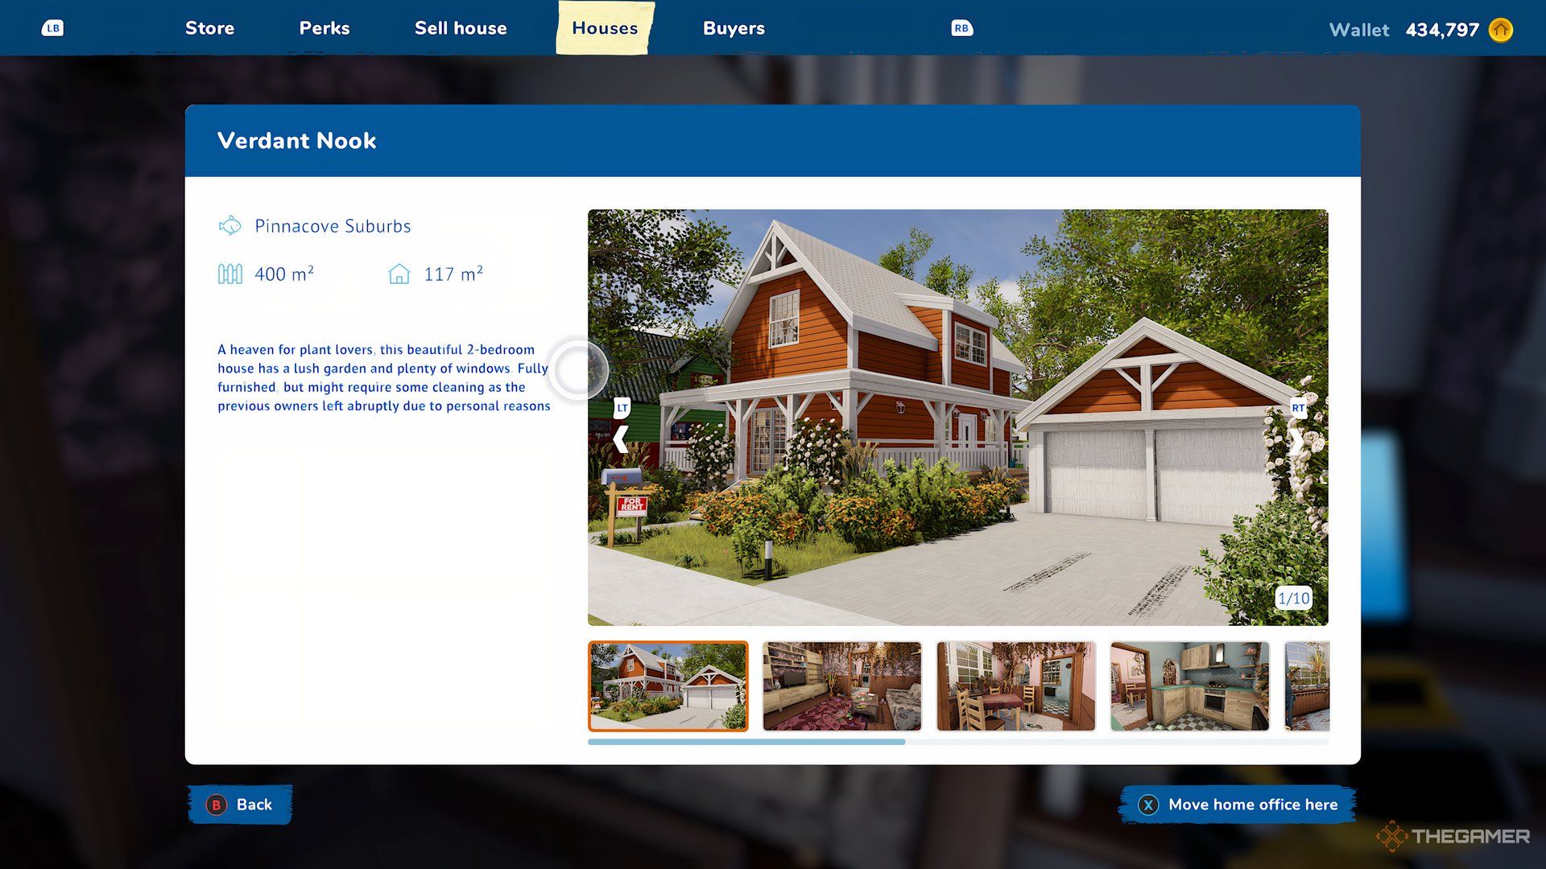Click the Buyers navigation icon

point(734,27)
